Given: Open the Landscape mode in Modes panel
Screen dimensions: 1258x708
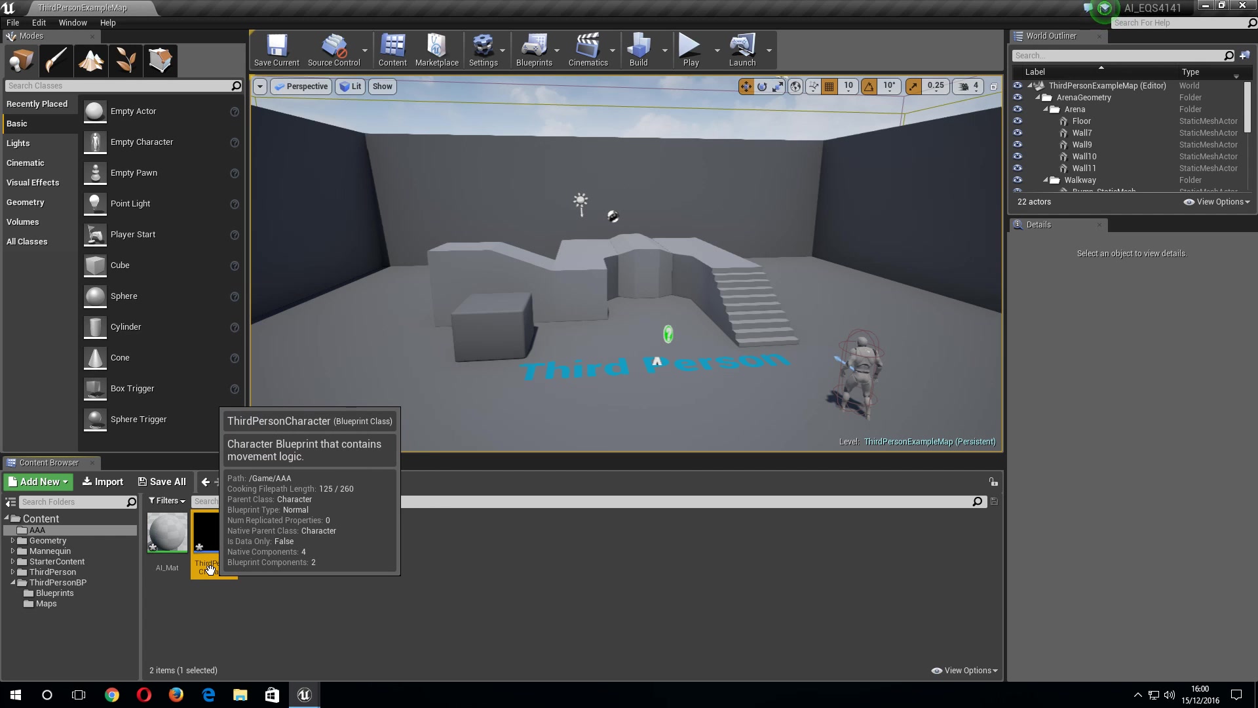Looking at the screenshot, I should [90, 60].
